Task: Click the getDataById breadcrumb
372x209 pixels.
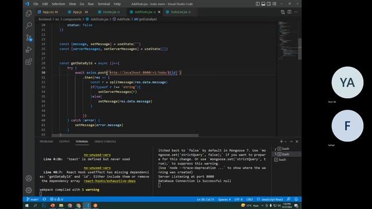Action: (x=145, y=19)
